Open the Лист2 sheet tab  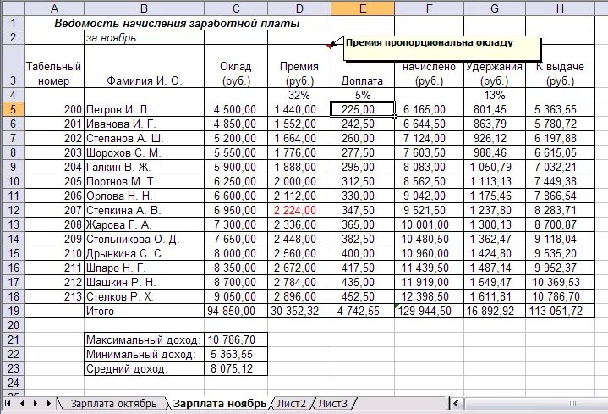pyautogui.click(x=292, y=404)
